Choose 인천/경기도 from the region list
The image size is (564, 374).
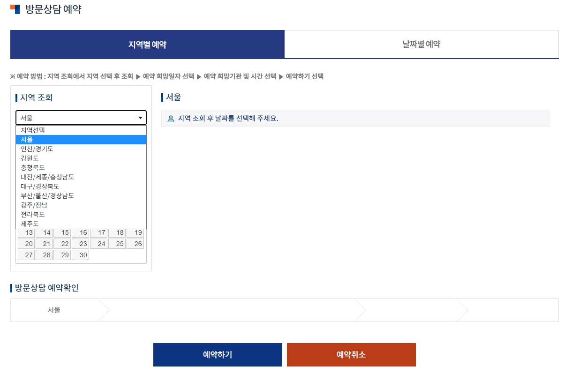point(81,149)
